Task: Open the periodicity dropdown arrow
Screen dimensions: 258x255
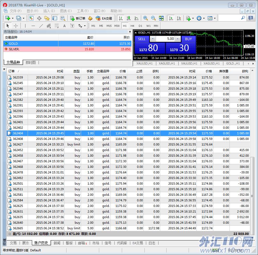Action: (x=204, y=18)
